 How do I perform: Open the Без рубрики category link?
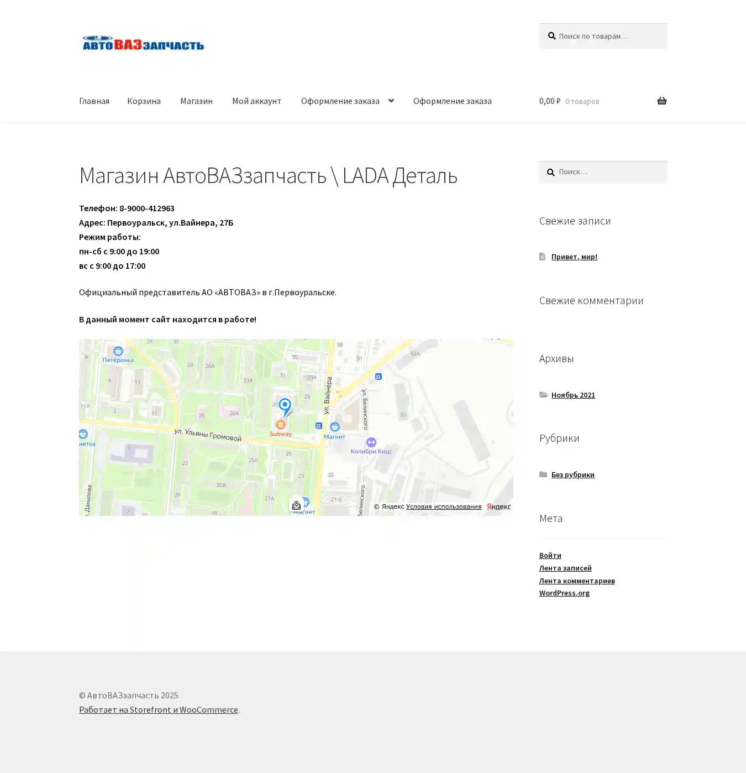click(572, 474)
